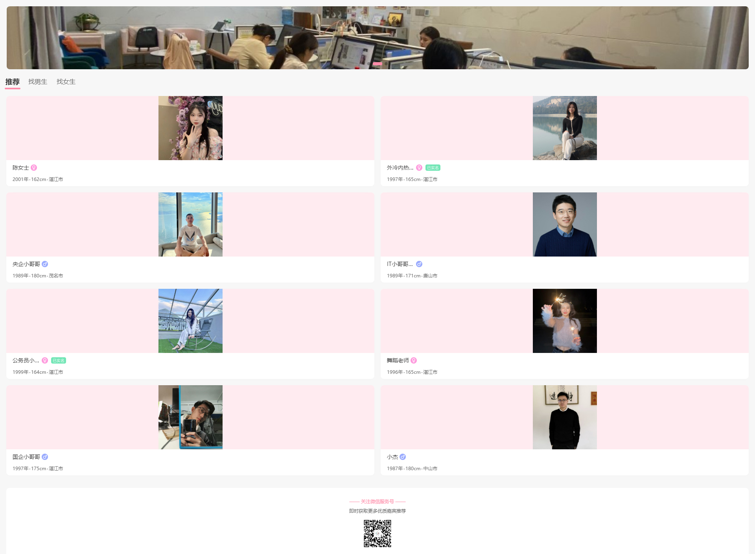Open 小杰 profile photo
The width and height of the screenshot is (755, 554).
(x=565, y=417)
